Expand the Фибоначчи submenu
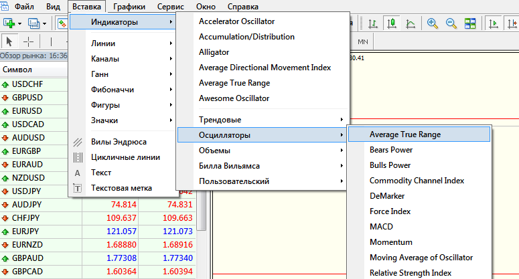The image size is (519, 279). [x=123, y=90]
